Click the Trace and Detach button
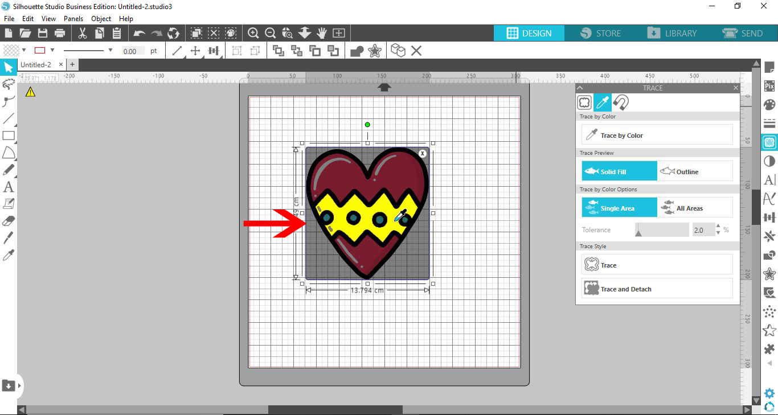Screen dimensions: 778x415 coord(657,289)
